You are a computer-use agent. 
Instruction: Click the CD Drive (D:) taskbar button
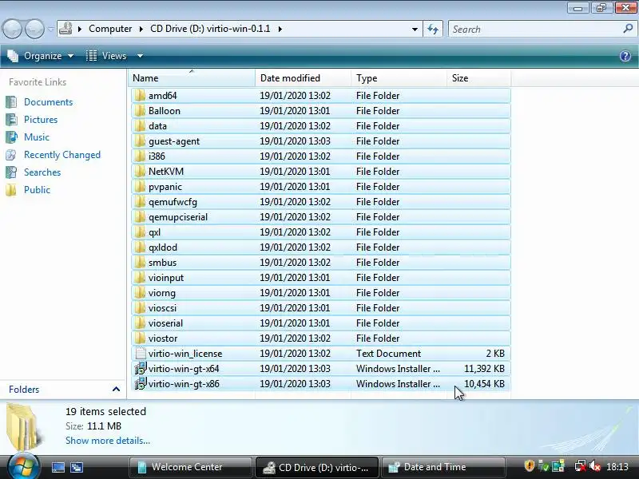(x=317, y=467)
